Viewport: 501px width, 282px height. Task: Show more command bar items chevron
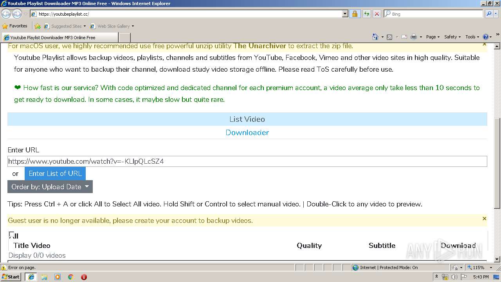click(x=498, y=35)
